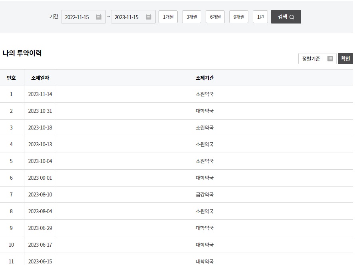Click start date field showing 2022-11-15
Image resolution: width=355 pixels, height=265 pixels.
pos(83,17)
